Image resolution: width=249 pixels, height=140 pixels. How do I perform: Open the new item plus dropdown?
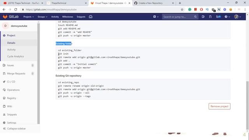156,17
